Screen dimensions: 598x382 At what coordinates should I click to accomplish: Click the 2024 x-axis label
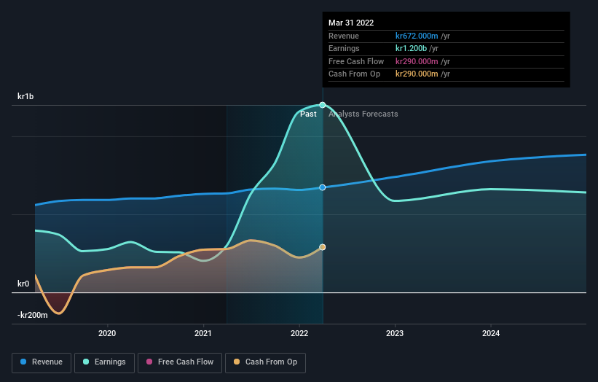click(491, 333)
